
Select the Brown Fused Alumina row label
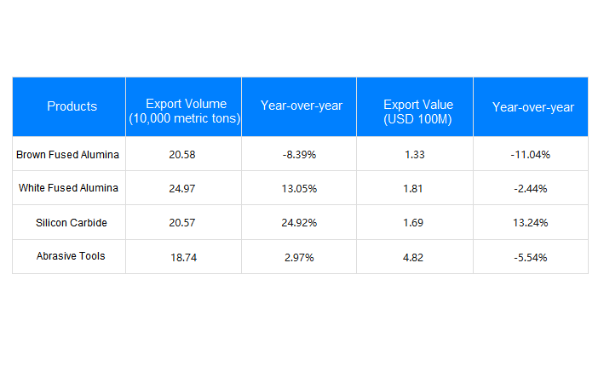click(69, 153)
